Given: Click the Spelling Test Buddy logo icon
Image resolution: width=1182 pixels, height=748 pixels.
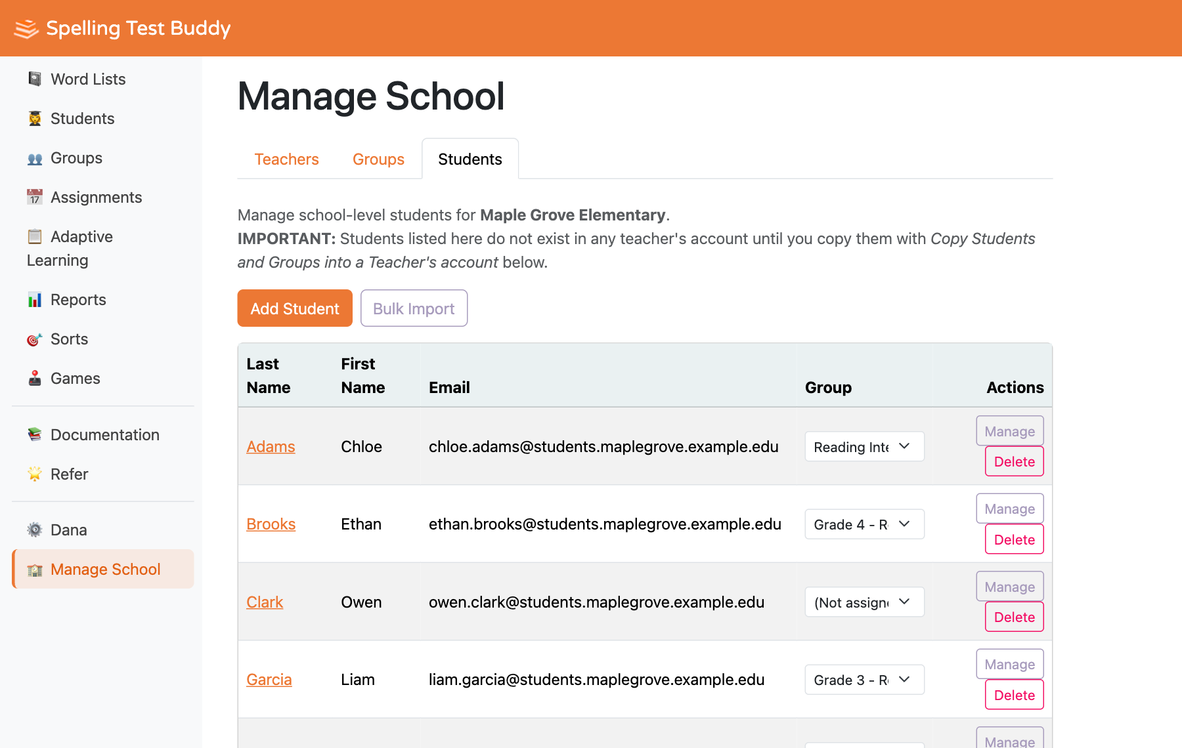Looking at the screenshot, I should [26, 29].
